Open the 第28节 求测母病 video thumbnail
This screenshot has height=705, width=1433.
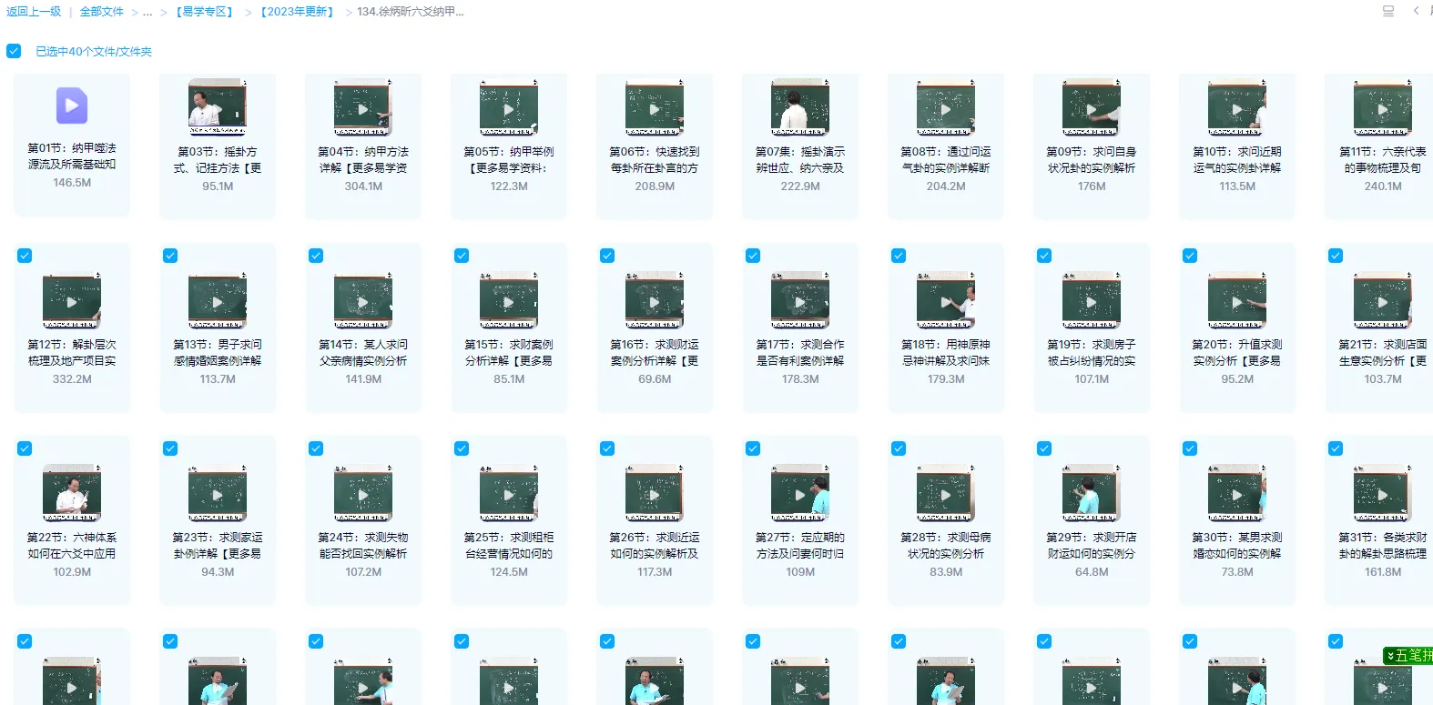point(946,493)
